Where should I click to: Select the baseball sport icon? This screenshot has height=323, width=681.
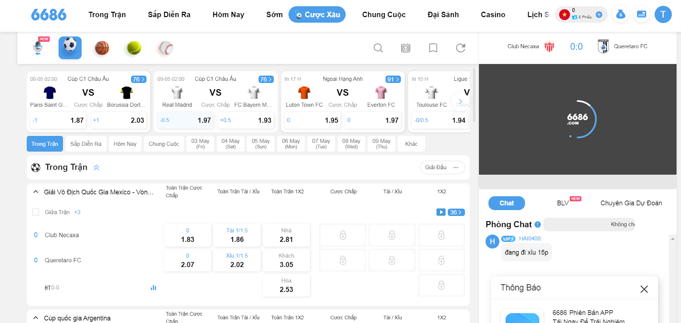pyautogui.click(x=166, y=48)
